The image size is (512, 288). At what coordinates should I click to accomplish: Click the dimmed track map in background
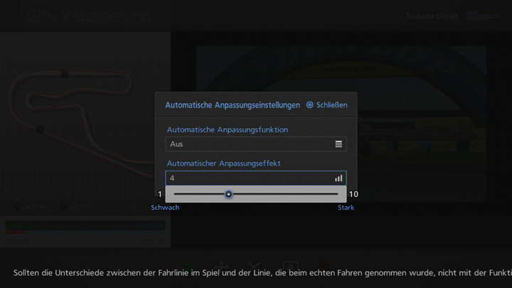78,107
